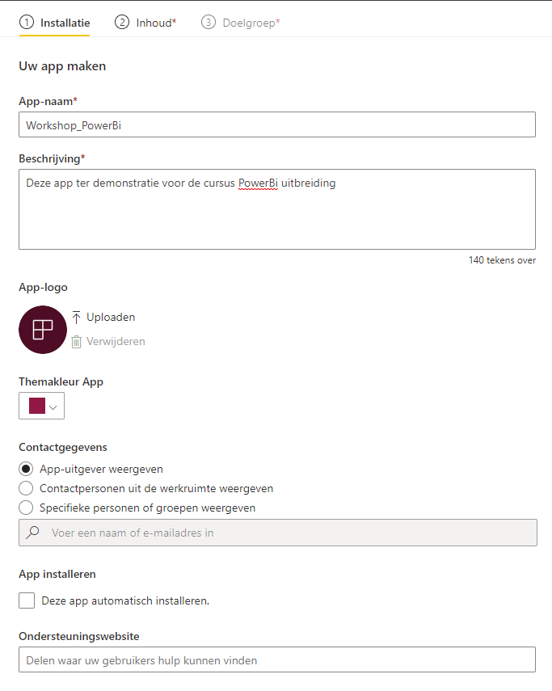Expand the Themakleur App chevron dropdown
The width and height of the screenshot is (552, 691).
[53, 407]
